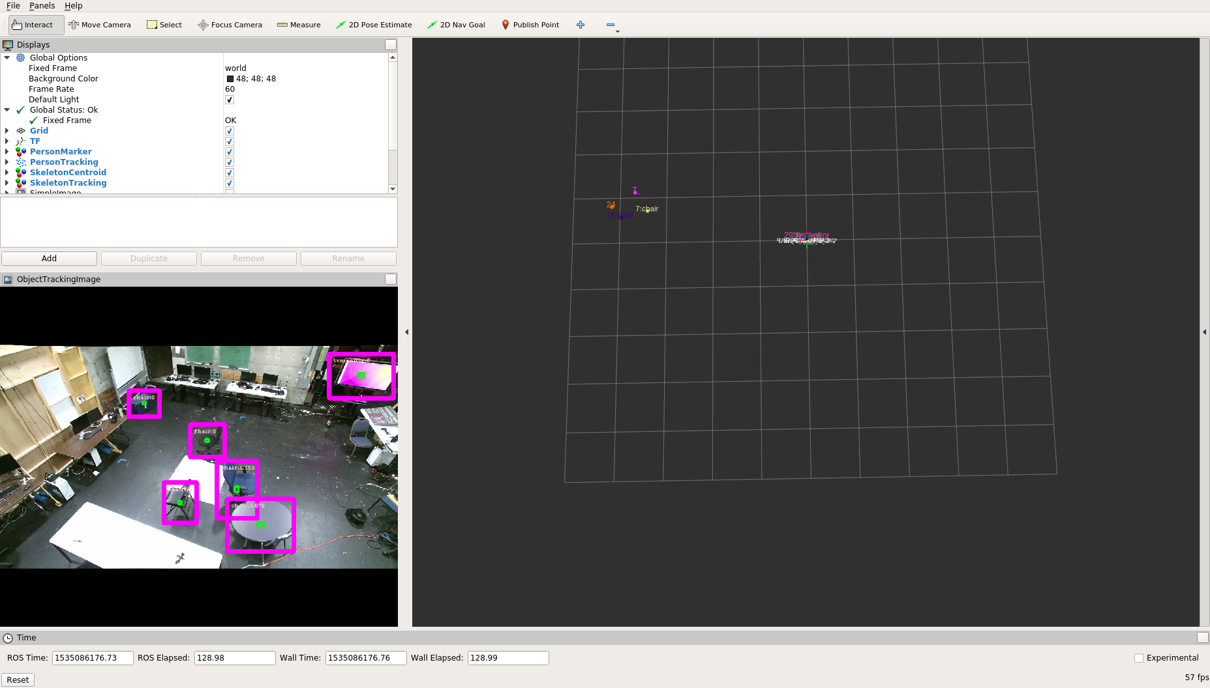Select the Interact tool
Screen dimensions: 1210x688
pyautogui.click(x=33, y=25)
